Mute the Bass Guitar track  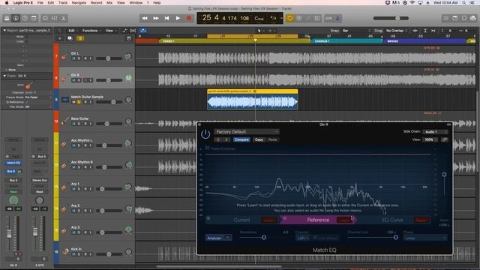(73, 124)
